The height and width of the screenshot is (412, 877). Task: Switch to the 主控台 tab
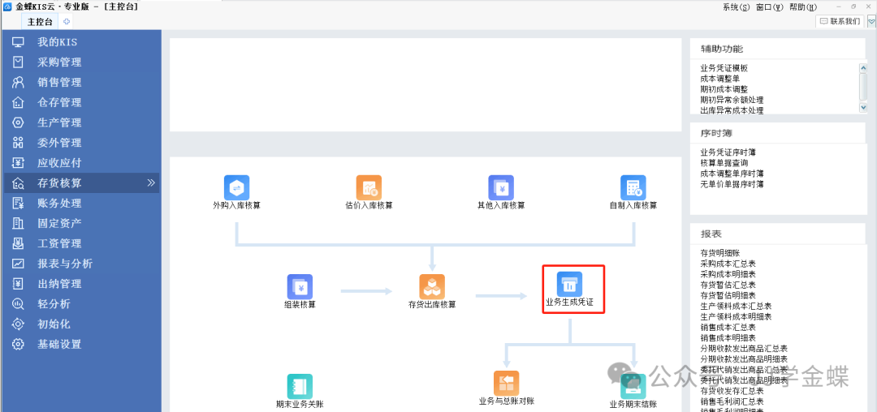point(41,22)
